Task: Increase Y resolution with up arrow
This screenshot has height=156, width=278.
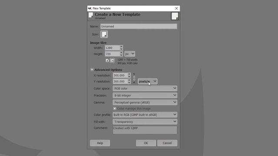Action: point(129,80)
